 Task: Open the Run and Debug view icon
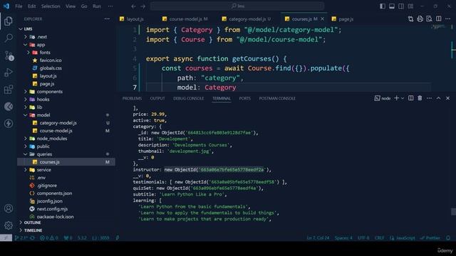[9, 73]
